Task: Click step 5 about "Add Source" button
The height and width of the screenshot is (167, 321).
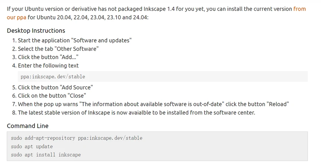Action: (55, 87)
